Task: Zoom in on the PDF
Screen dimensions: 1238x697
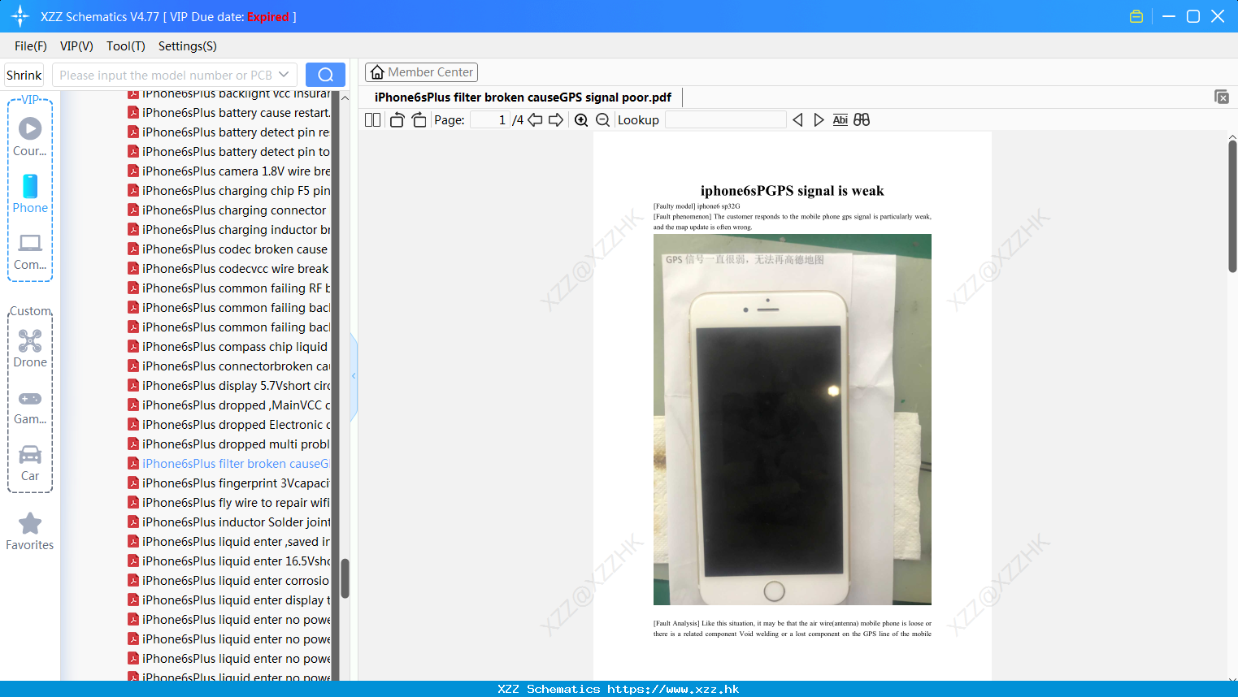Action: (581, 120)
